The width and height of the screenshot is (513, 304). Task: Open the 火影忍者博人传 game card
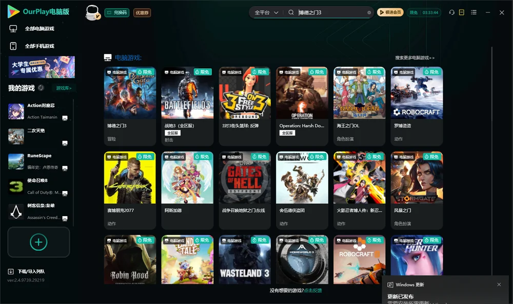tap(359, 191)
